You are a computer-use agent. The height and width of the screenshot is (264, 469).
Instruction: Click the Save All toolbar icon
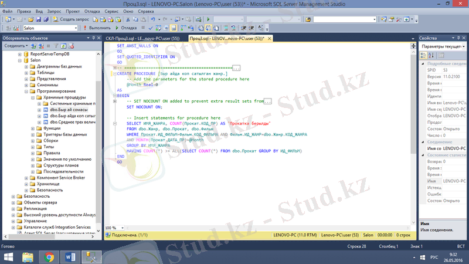[46, 19]
